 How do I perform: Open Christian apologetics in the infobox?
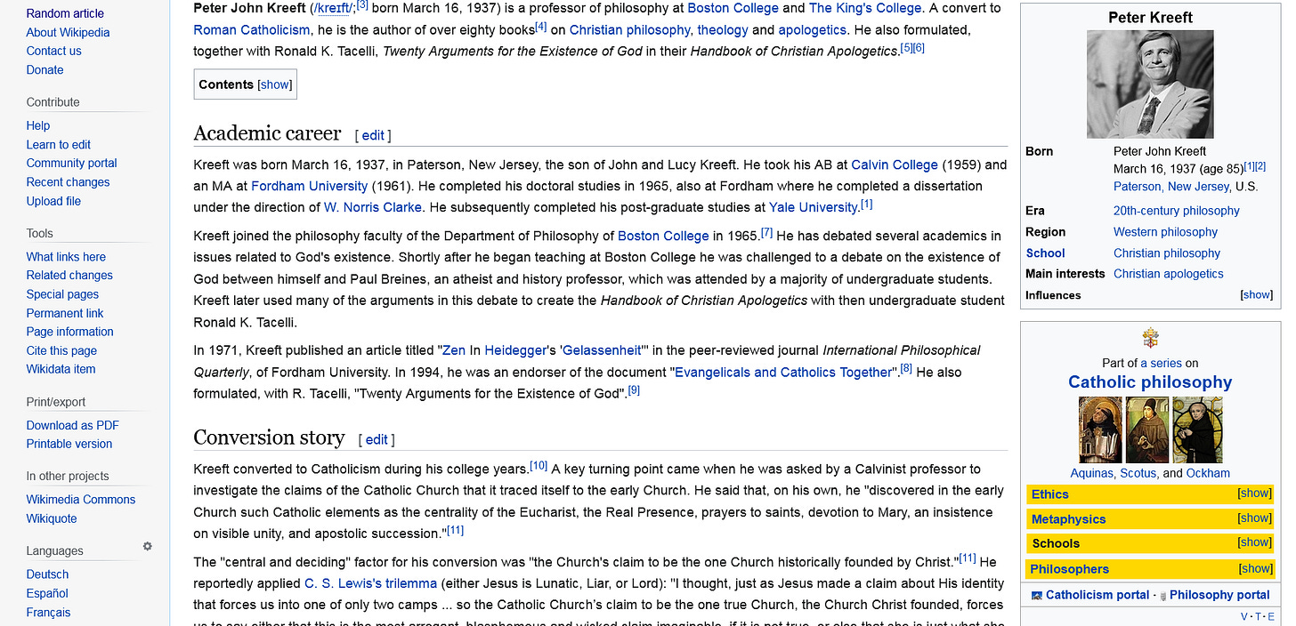click(x=1168, y=274)
